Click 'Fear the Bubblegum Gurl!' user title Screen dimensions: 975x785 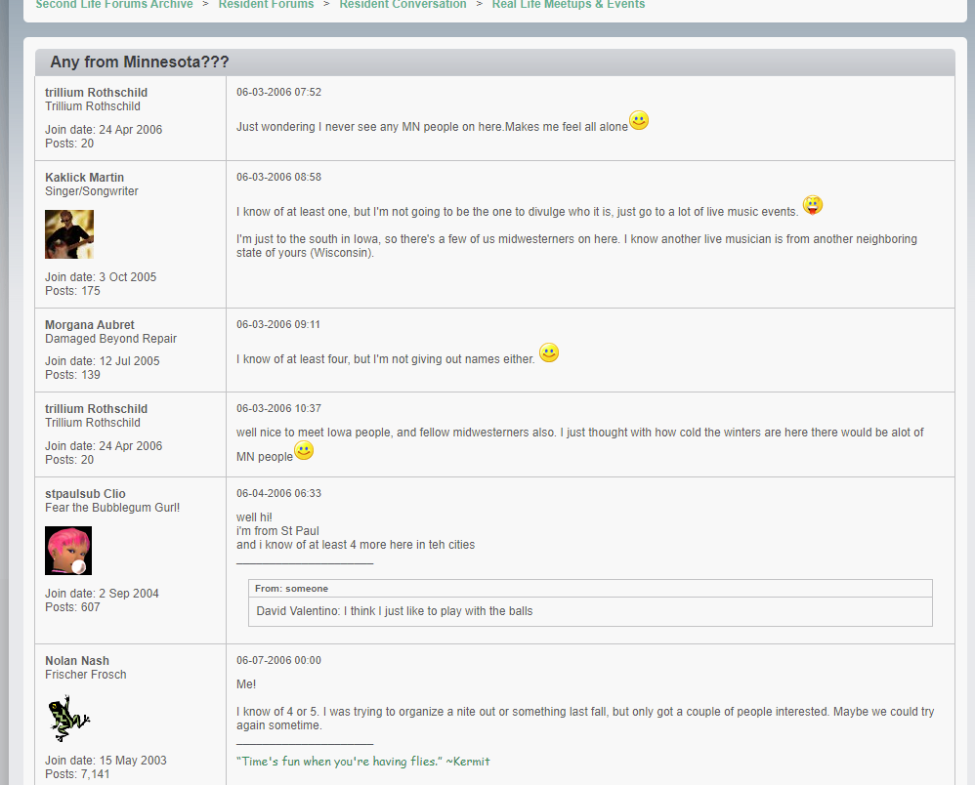tap(112, 508)
